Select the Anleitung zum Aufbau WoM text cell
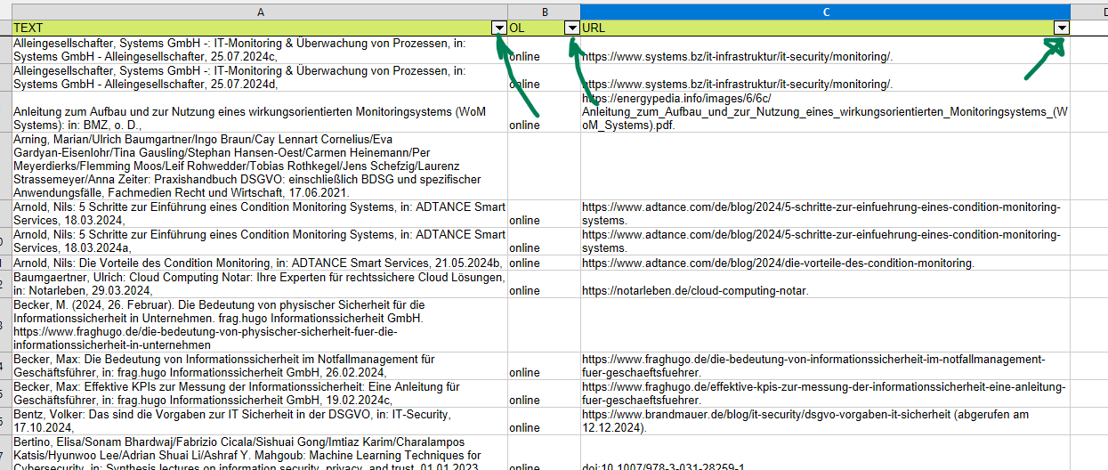Image resolution: width=1108 pixels, height=470 pixels. pyautogui.click(x=260, y=112)
